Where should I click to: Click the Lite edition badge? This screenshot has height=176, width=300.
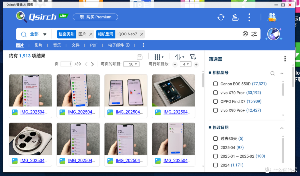point(63,16)
